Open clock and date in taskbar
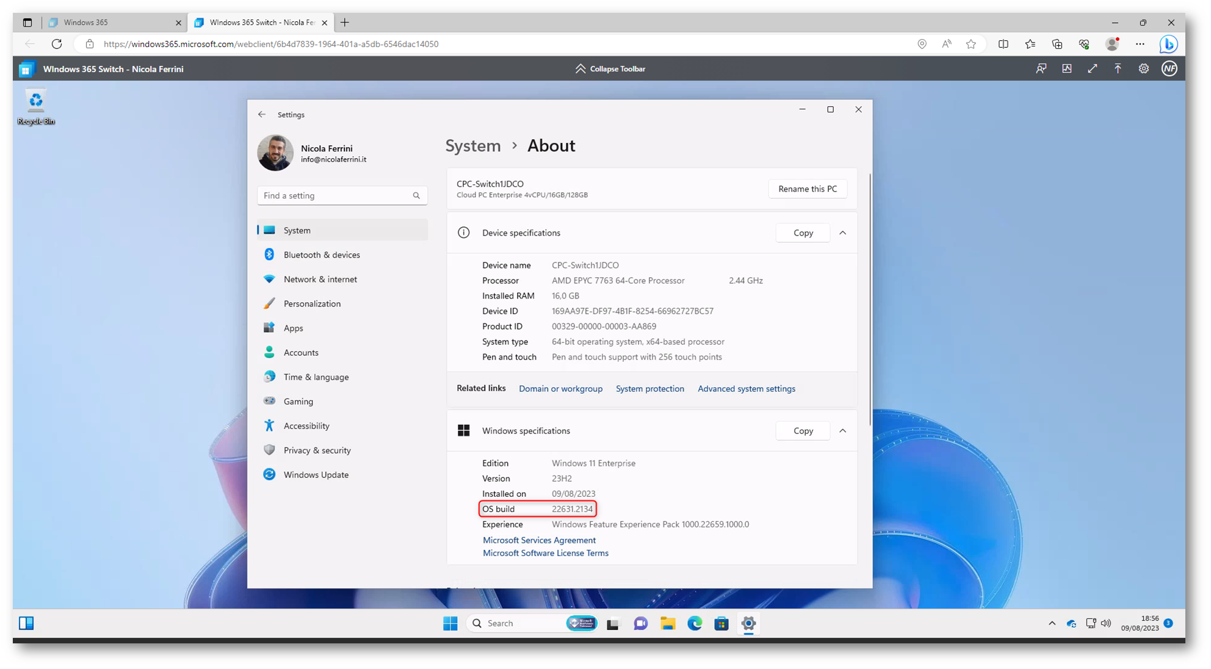 (x=1140, y=623)
